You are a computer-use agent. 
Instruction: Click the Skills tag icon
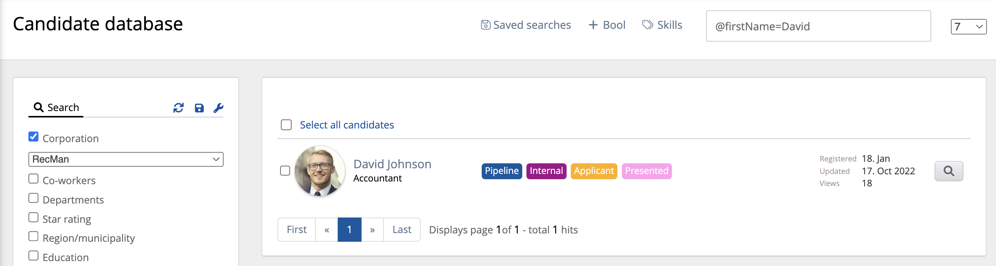[648, 25]
